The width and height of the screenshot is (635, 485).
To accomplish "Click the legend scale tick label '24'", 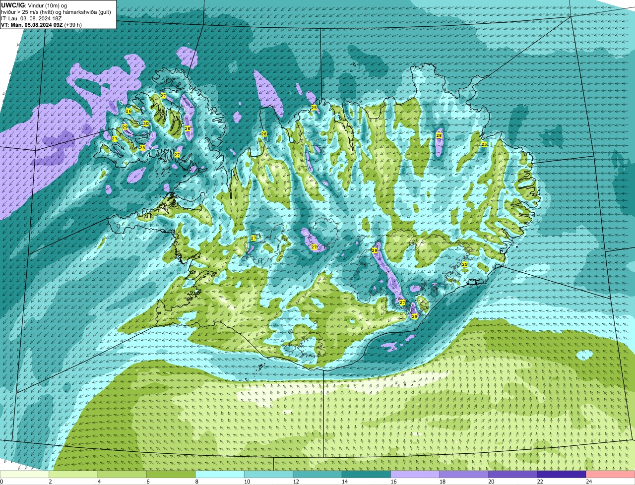I will pos(589,482).
